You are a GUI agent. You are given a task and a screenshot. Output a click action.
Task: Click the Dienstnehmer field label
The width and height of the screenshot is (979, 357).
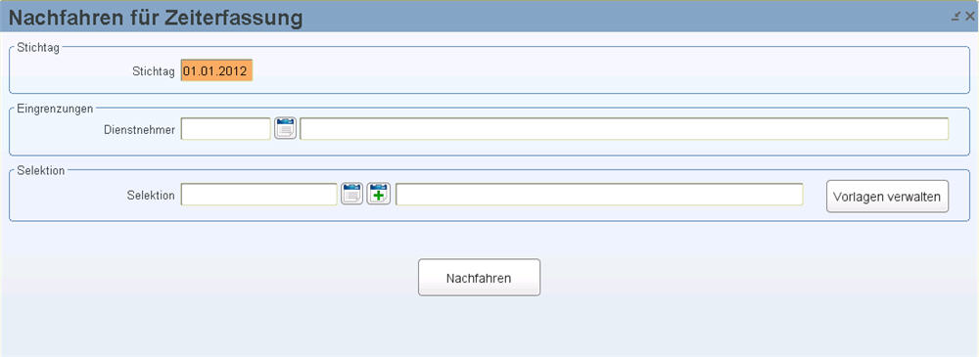(139, 130)
